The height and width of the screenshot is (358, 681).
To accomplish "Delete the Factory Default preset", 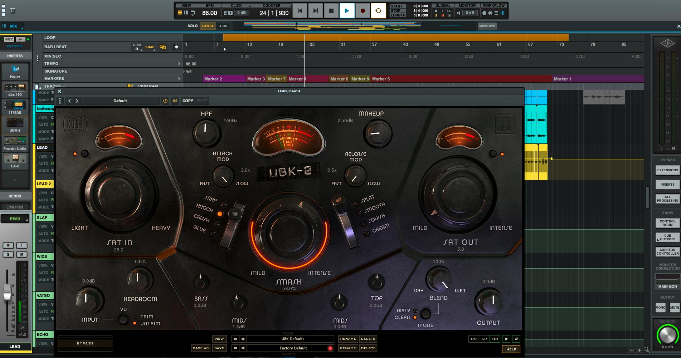I will pyautogui.click(x=368, y=348).
